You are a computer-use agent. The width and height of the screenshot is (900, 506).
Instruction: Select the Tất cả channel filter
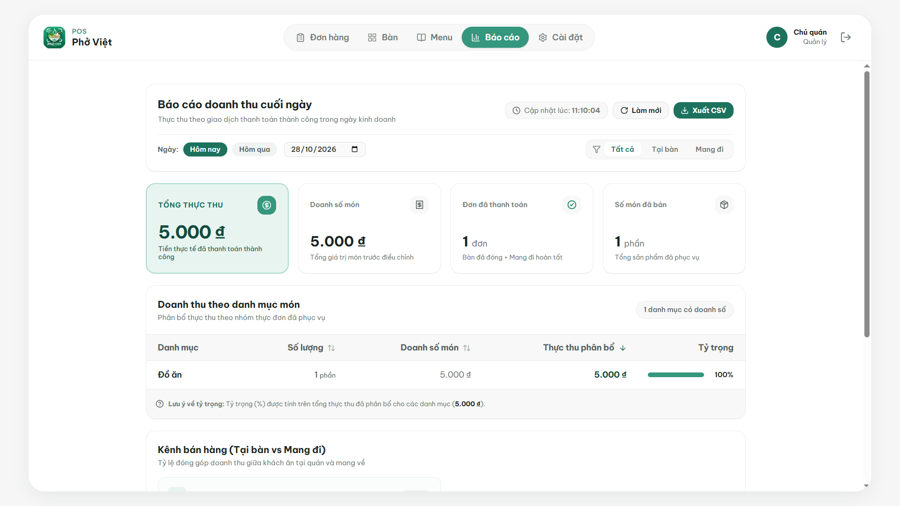(x=622, y=149)
